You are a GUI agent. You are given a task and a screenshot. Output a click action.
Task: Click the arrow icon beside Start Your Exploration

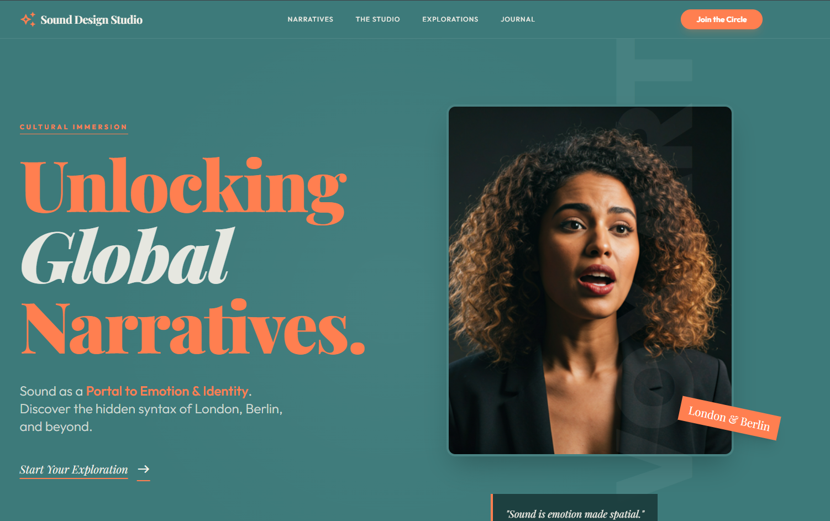pos(144,469)
